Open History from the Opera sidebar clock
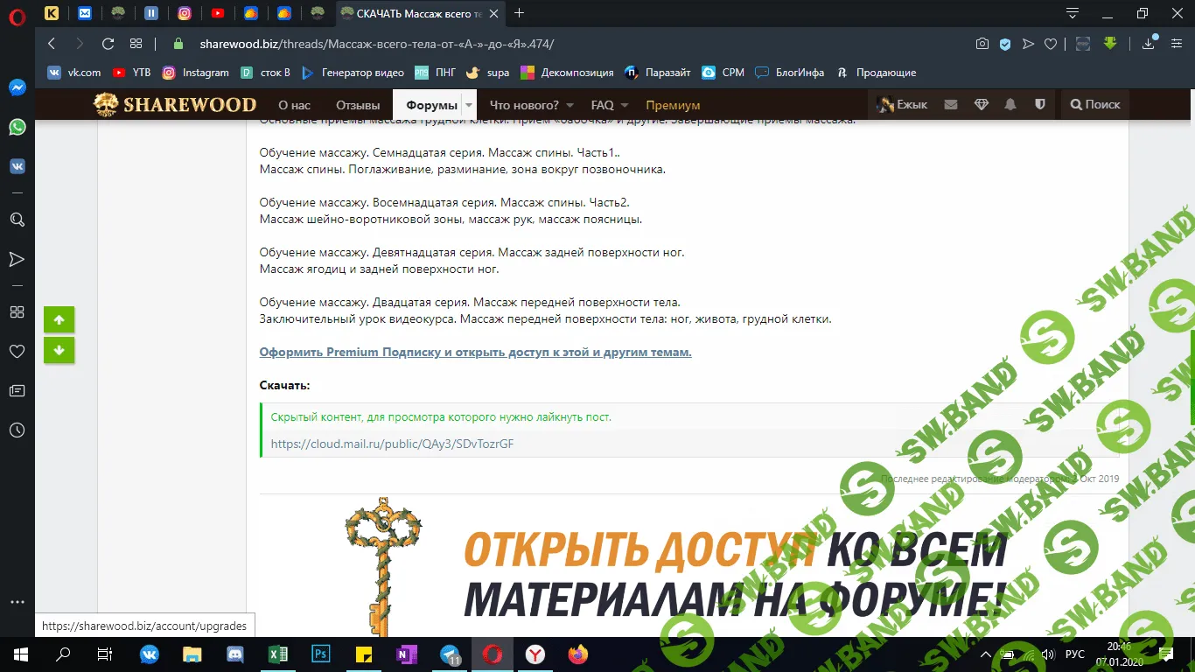This screenshot has width=1195, height=672. 17,430
